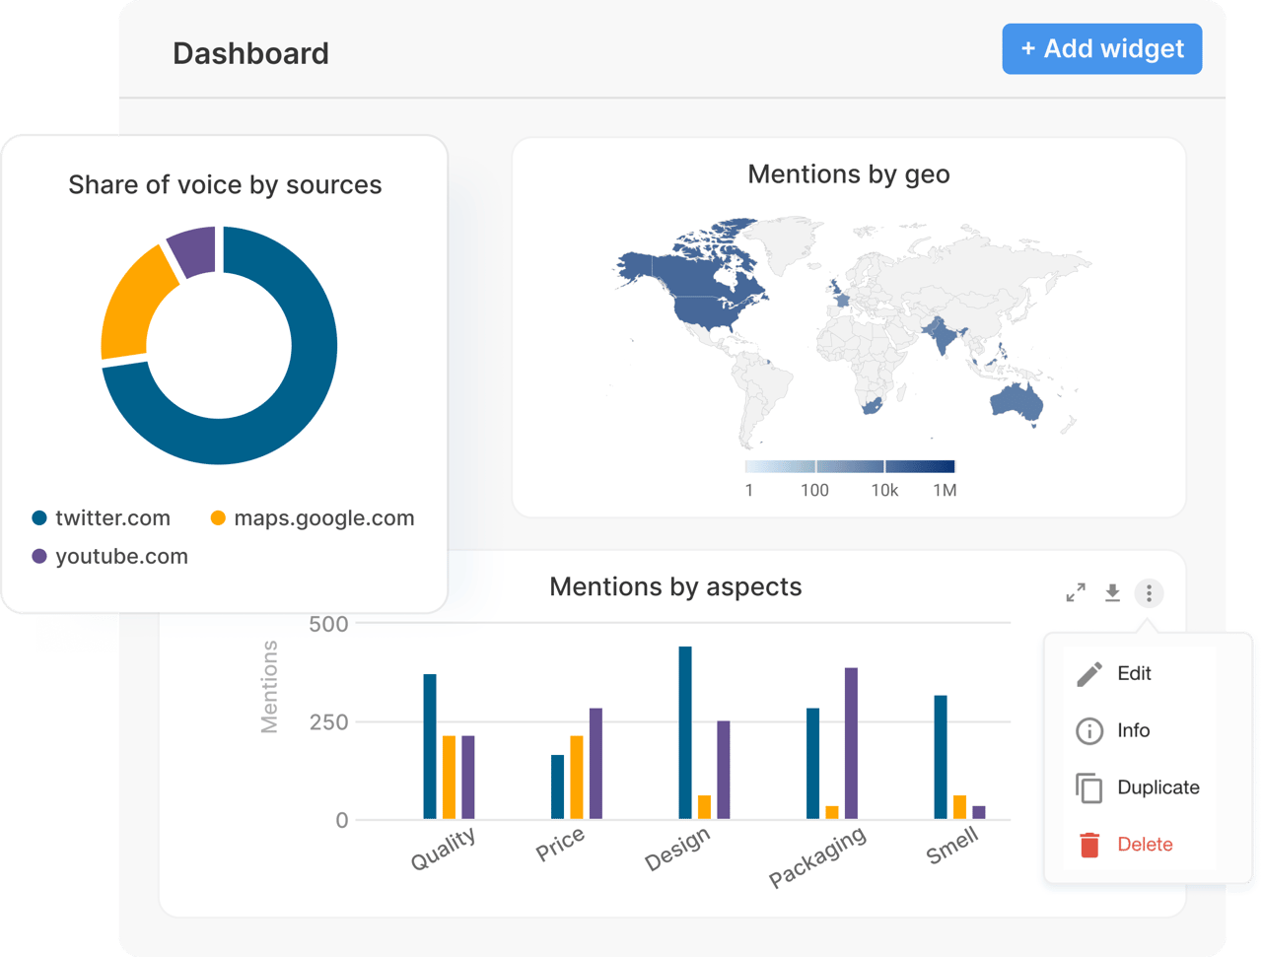
Task: Click the purple Packaging bar
Action: coord(851,743)
